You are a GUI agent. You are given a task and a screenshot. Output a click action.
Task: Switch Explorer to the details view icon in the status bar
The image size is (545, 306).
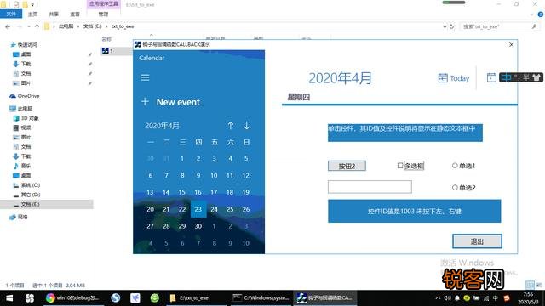530,285
